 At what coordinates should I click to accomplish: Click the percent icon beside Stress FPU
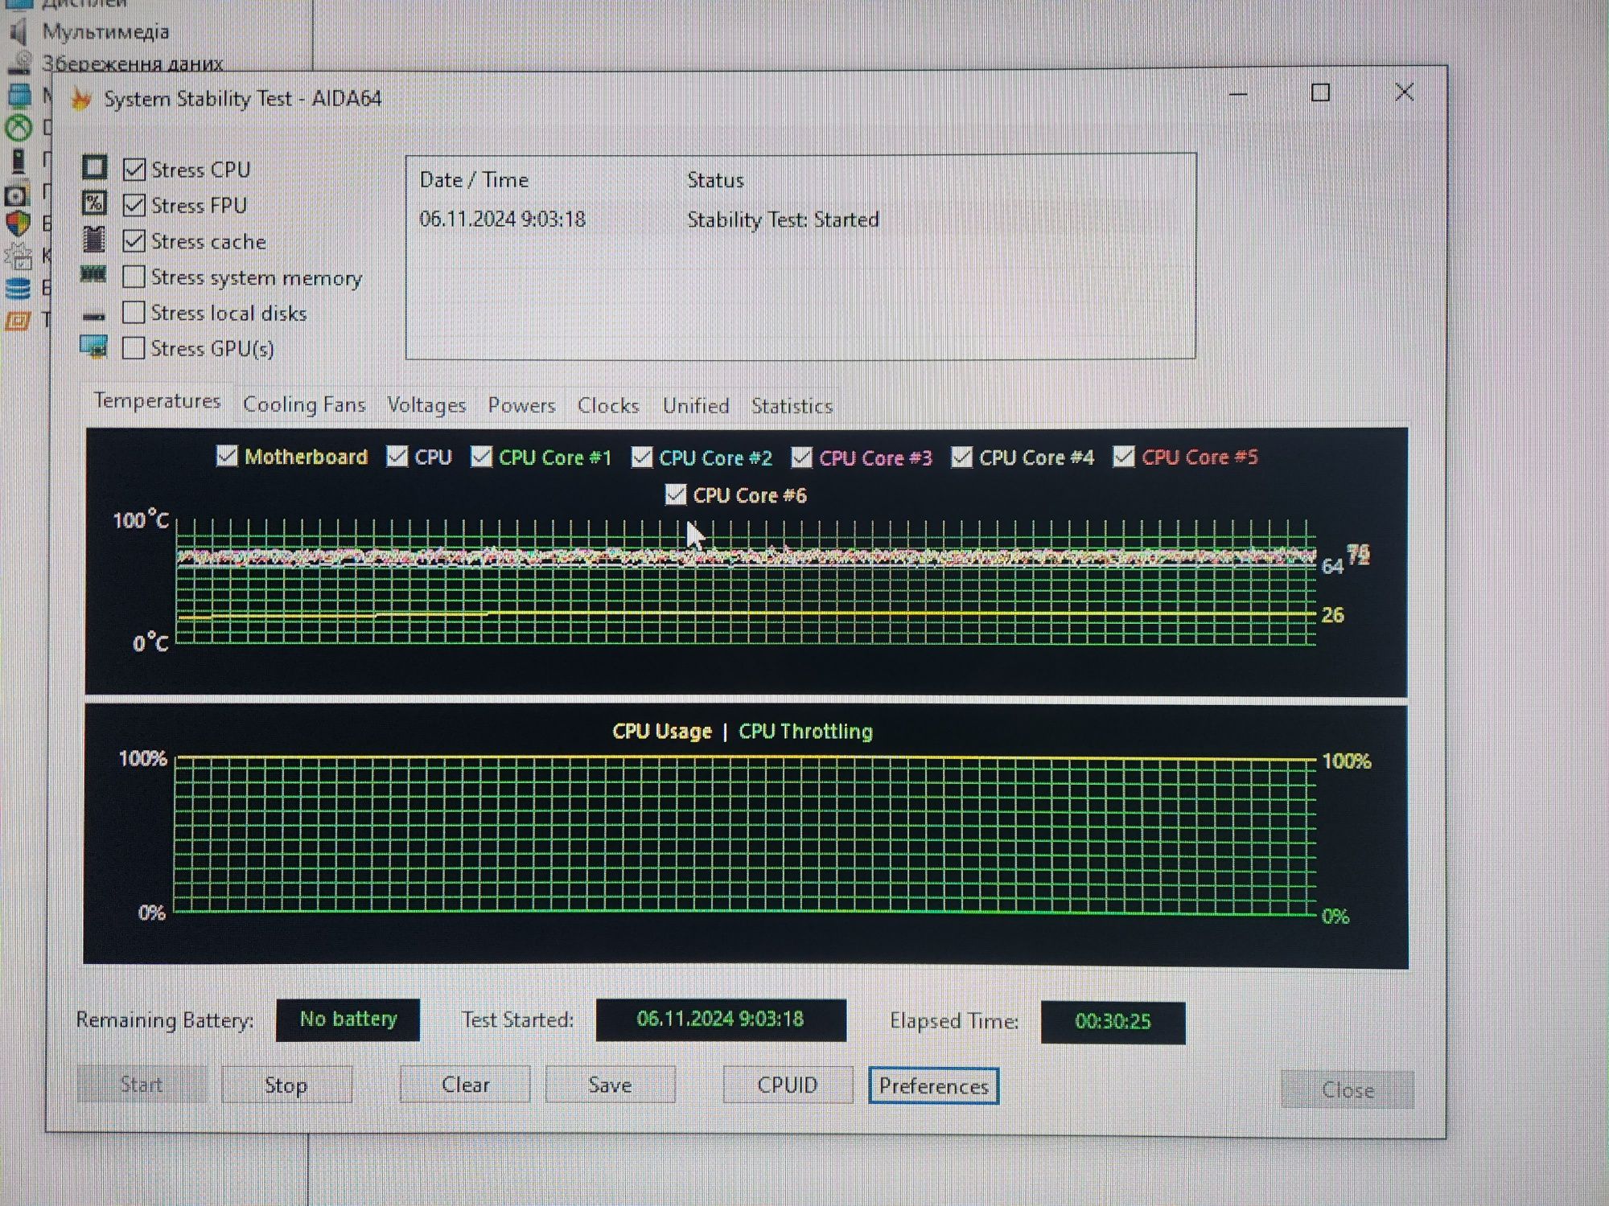tap(94, 203)
